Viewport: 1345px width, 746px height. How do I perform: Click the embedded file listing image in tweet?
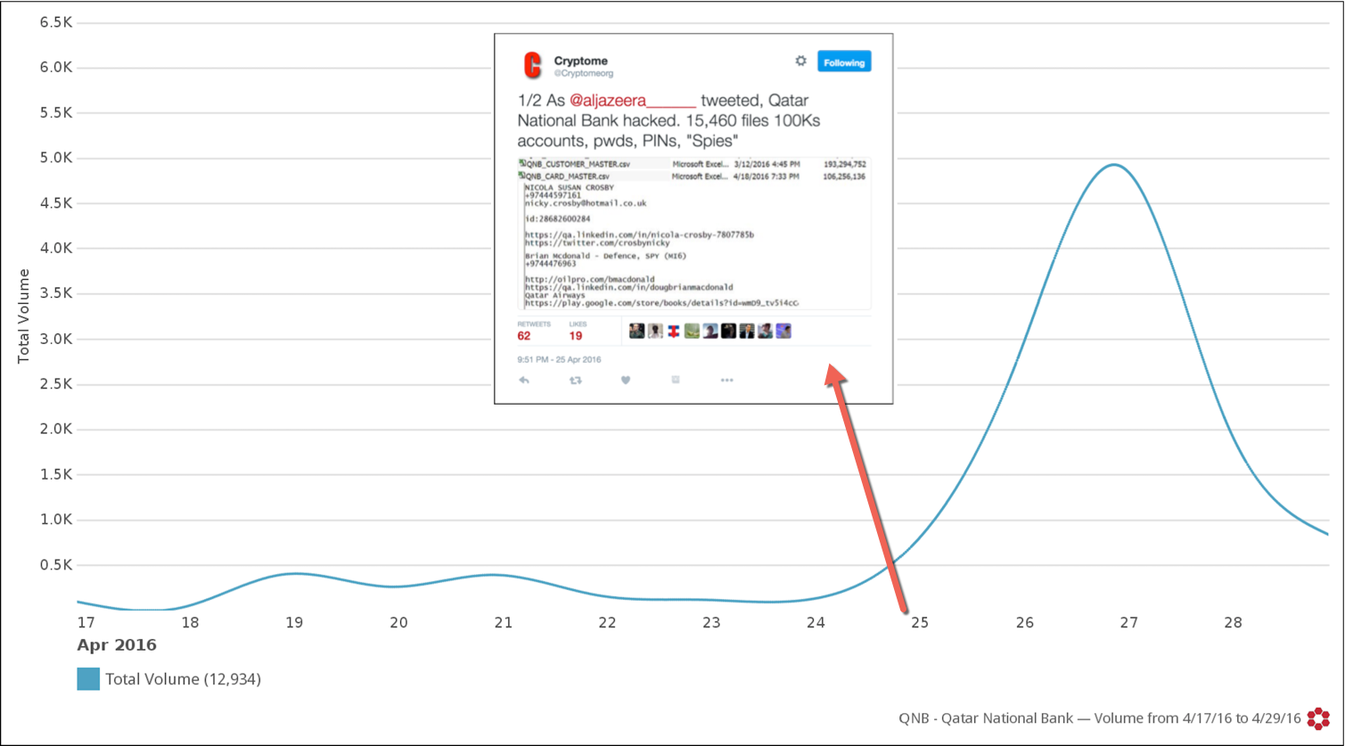point(694,234)
